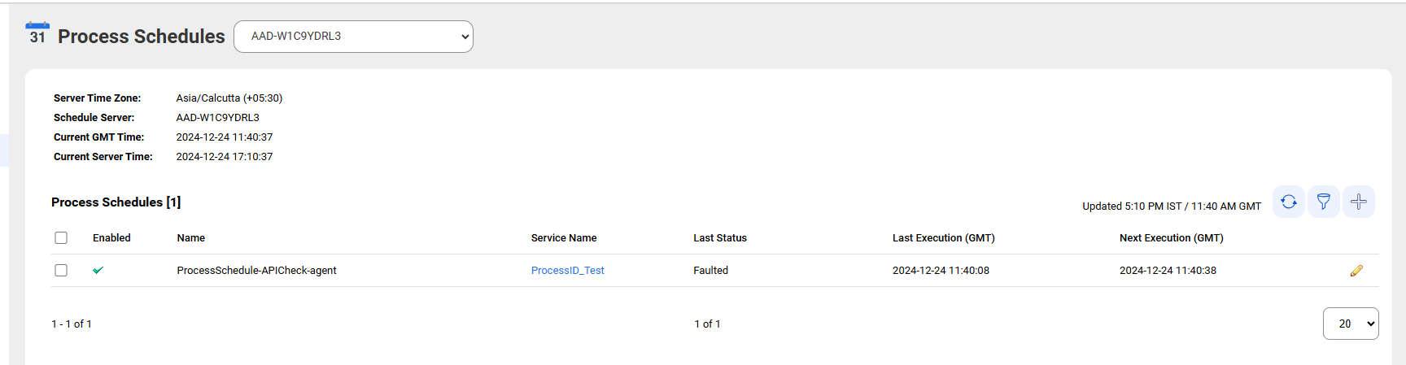Click next execution value 2024-12-24 11:40:38
The height and width of the screenshot is (365, 1406).
pos(1168,271)
